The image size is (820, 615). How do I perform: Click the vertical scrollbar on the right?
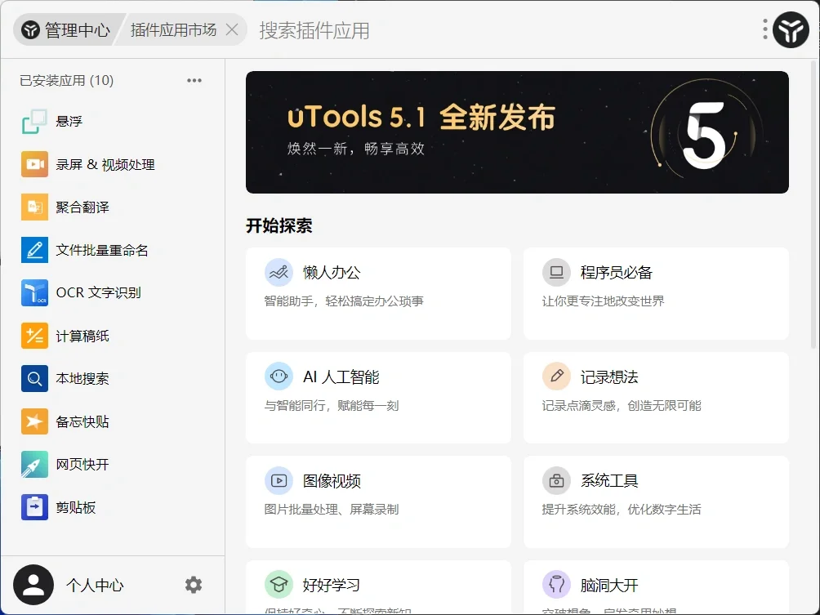pyautogui.click(x=813, y=205)
